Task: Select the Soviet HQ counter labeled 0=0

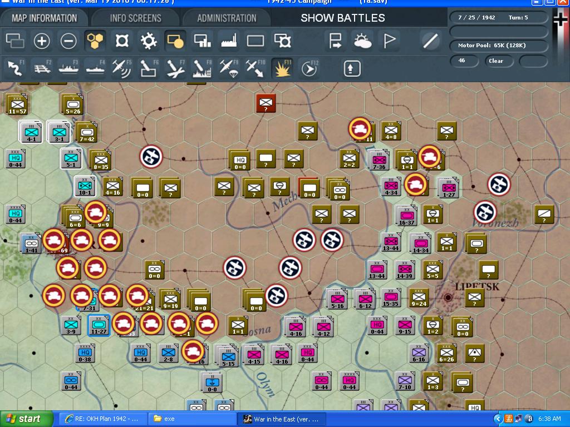Action: 239,160
